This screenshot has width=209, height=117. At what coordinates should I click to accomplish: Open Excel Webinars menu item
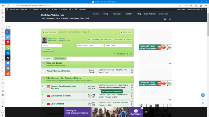coord(150,14)
